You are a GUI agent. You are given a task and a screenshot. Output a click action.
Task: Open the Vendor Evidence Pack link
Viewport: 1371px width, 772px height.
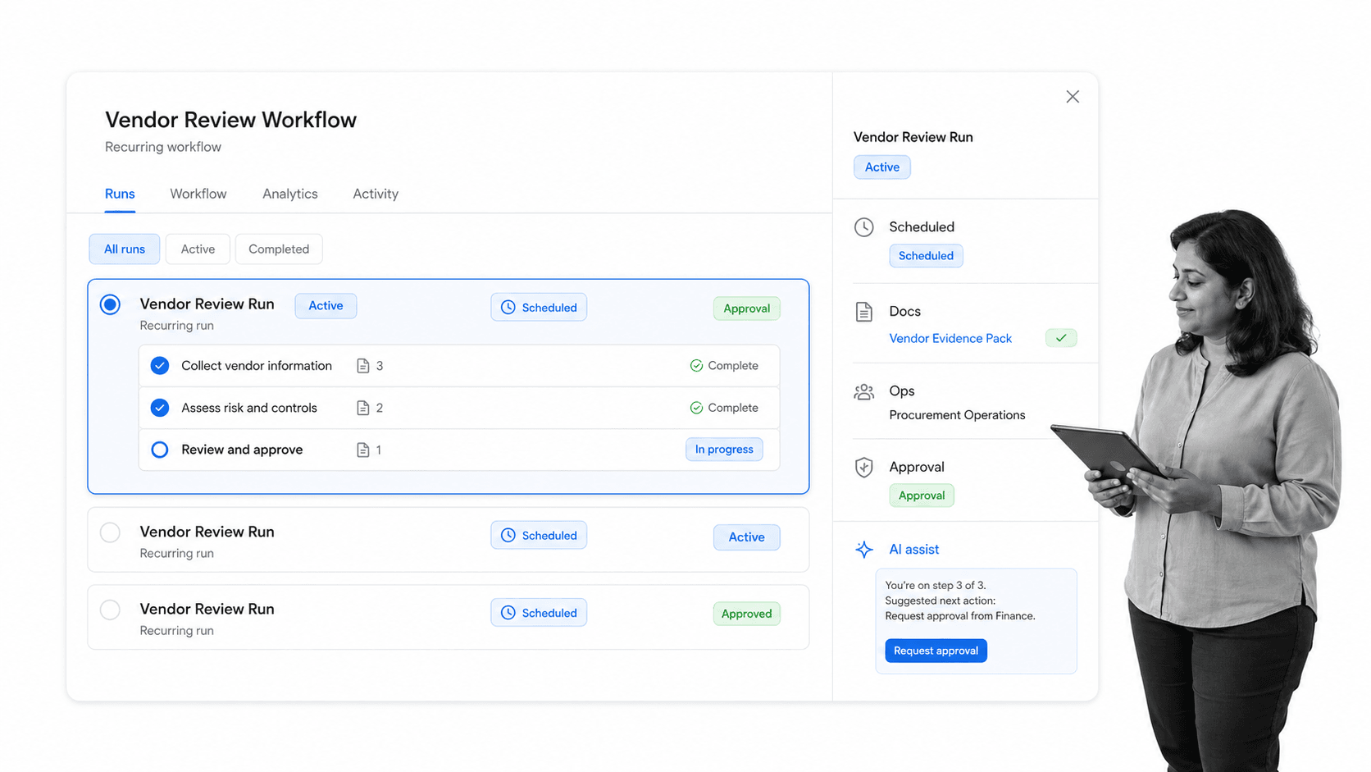(950, 338)
